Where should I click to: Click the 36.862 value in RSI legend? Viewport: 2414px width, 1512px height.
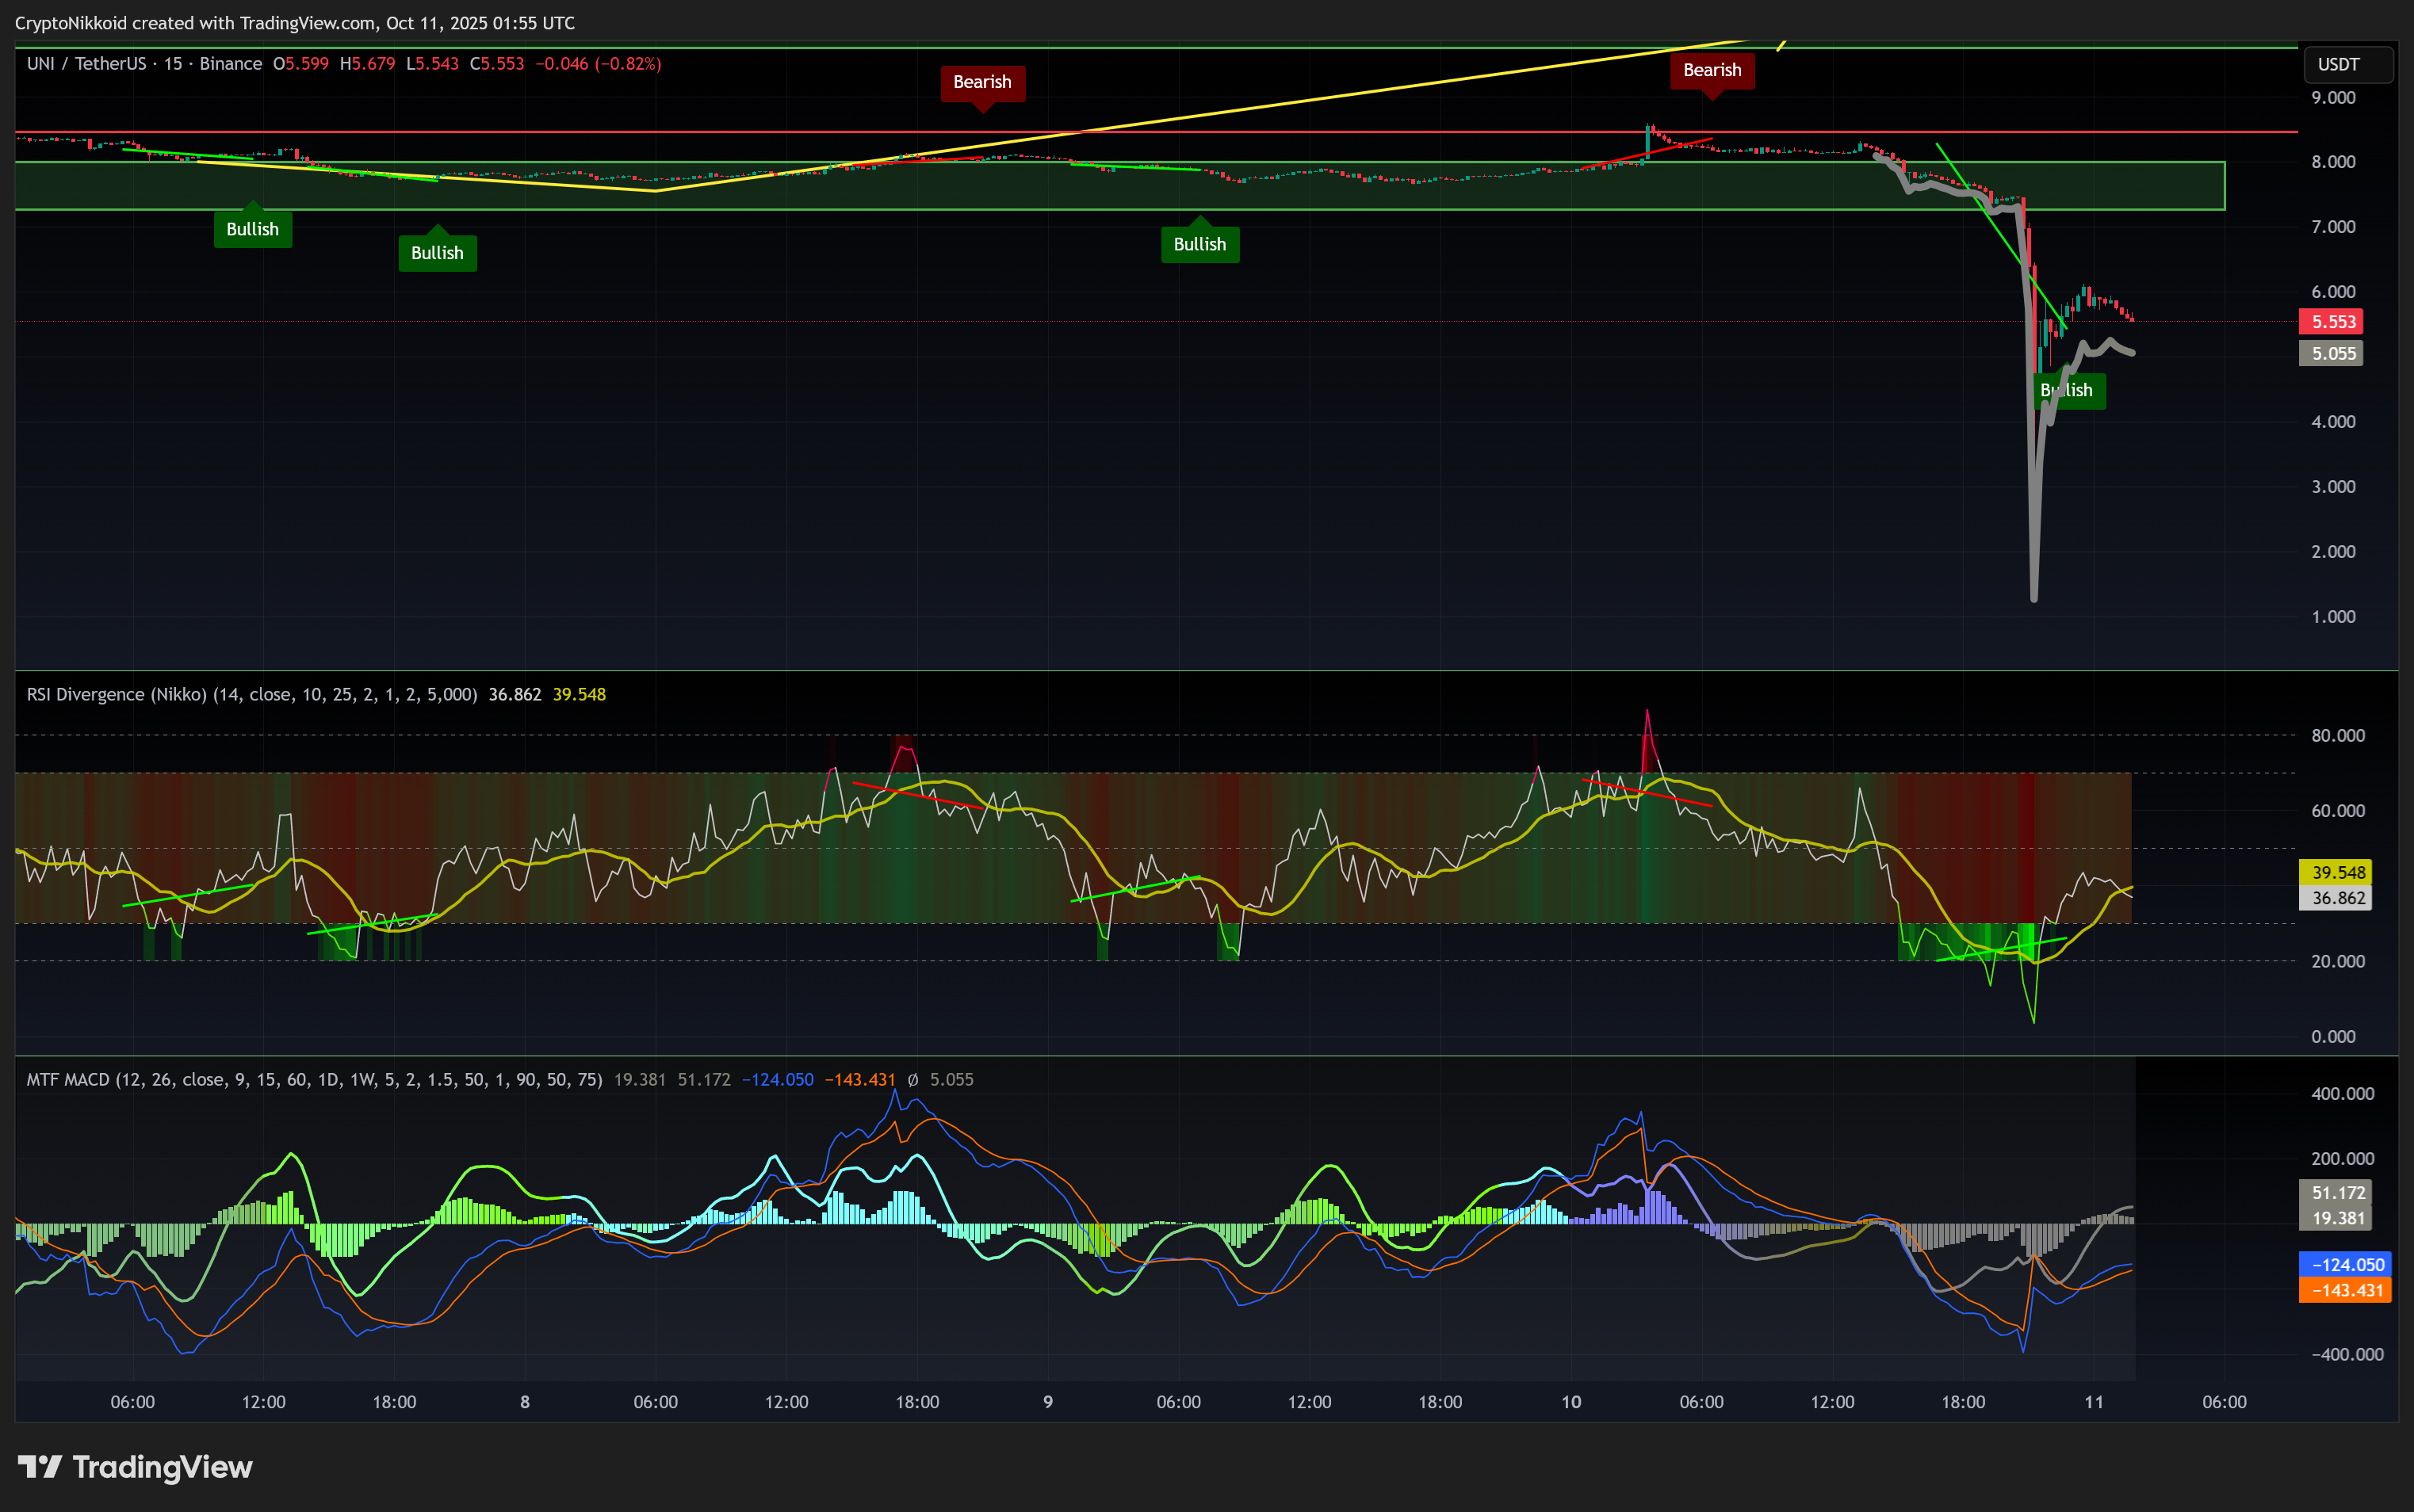click(515, 694)
